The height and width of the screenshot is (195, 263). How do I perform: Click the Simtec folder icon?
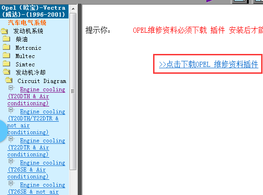[x=6, y=64]
